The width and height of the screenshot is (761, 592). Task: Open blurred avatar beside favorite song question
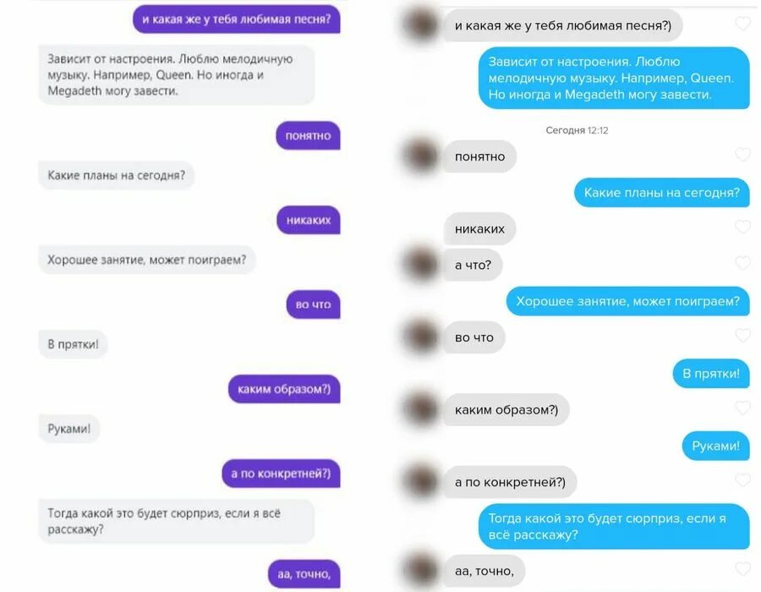[x=421, y=25]
